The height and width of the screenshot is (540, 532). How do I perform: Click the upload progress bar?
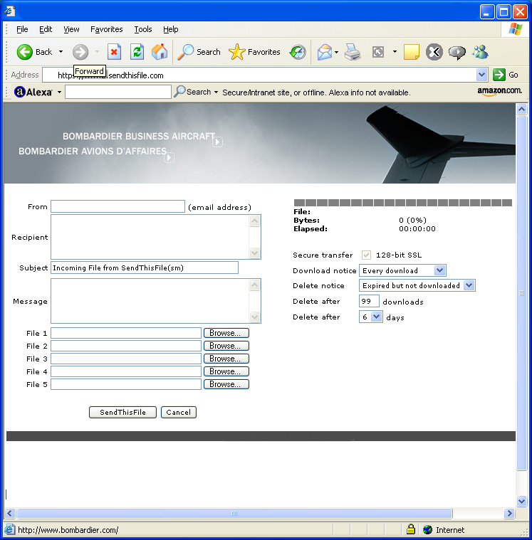click(402, 203)
